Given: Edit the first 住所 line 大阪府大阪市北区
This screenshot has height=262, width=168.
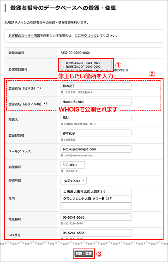Looking at the screenshot, I should (x=96, y=192).
